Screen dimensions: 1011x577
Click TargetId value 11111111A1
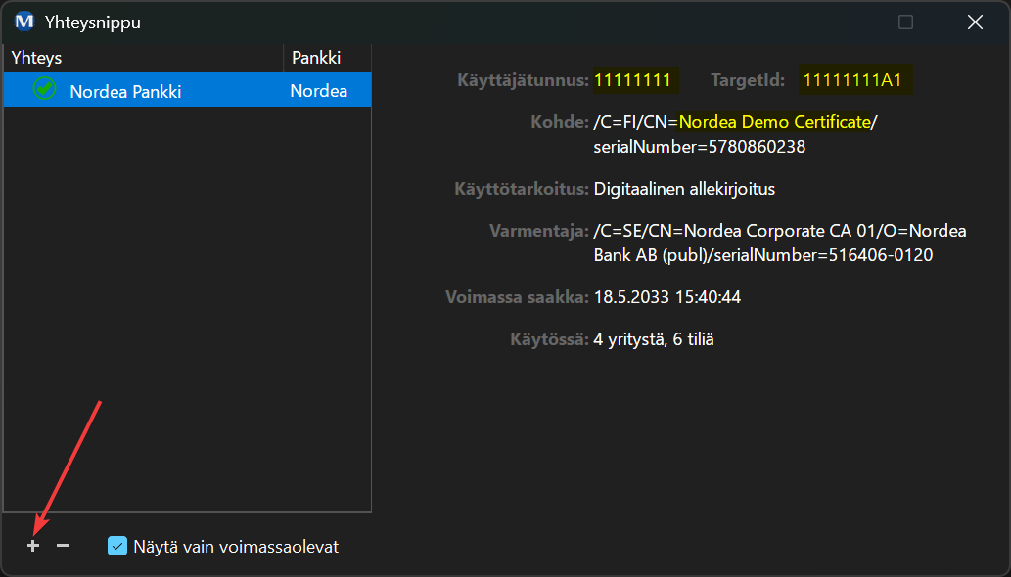853,80
